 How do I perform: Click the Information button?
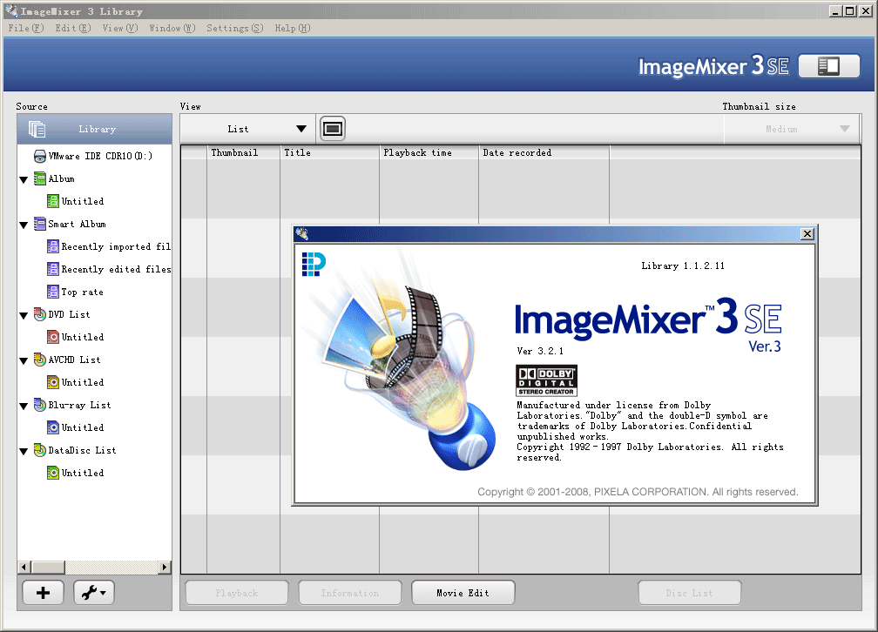[350, 593]
